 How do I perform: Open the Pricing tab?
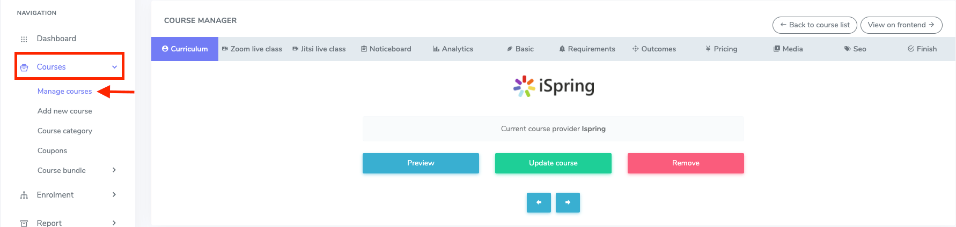tap(722, 49)
